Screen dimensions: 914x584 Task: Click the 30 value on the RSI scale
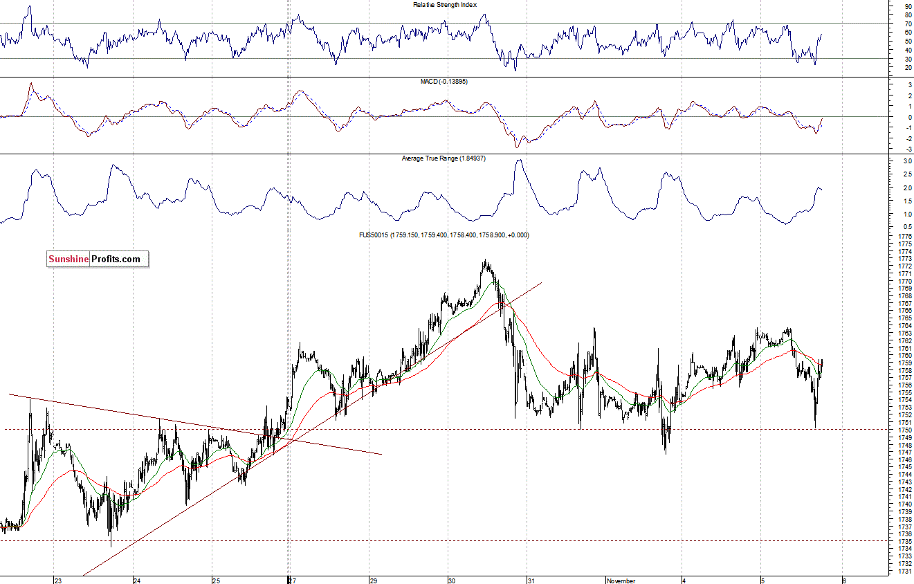pyautogui.click(x=907, y=59)
